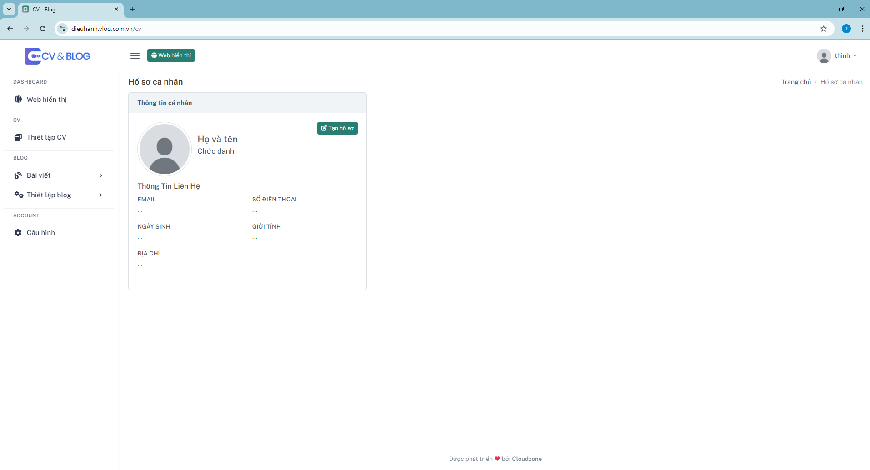The image size is (870, 470).
Task: Click the Cấu hình gear icon
Action: 18,233
